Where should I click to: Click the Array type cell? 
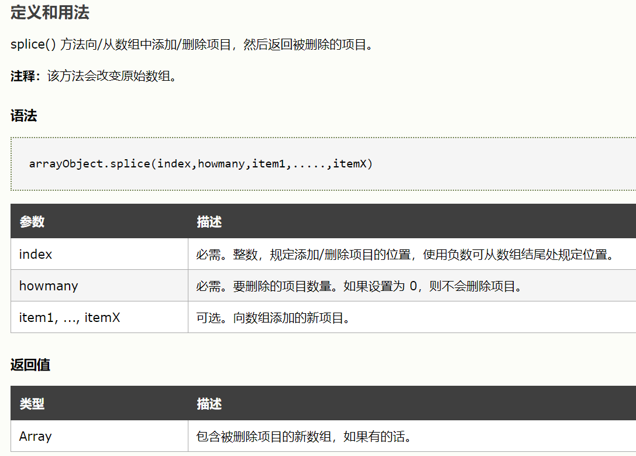pos(99,436)
